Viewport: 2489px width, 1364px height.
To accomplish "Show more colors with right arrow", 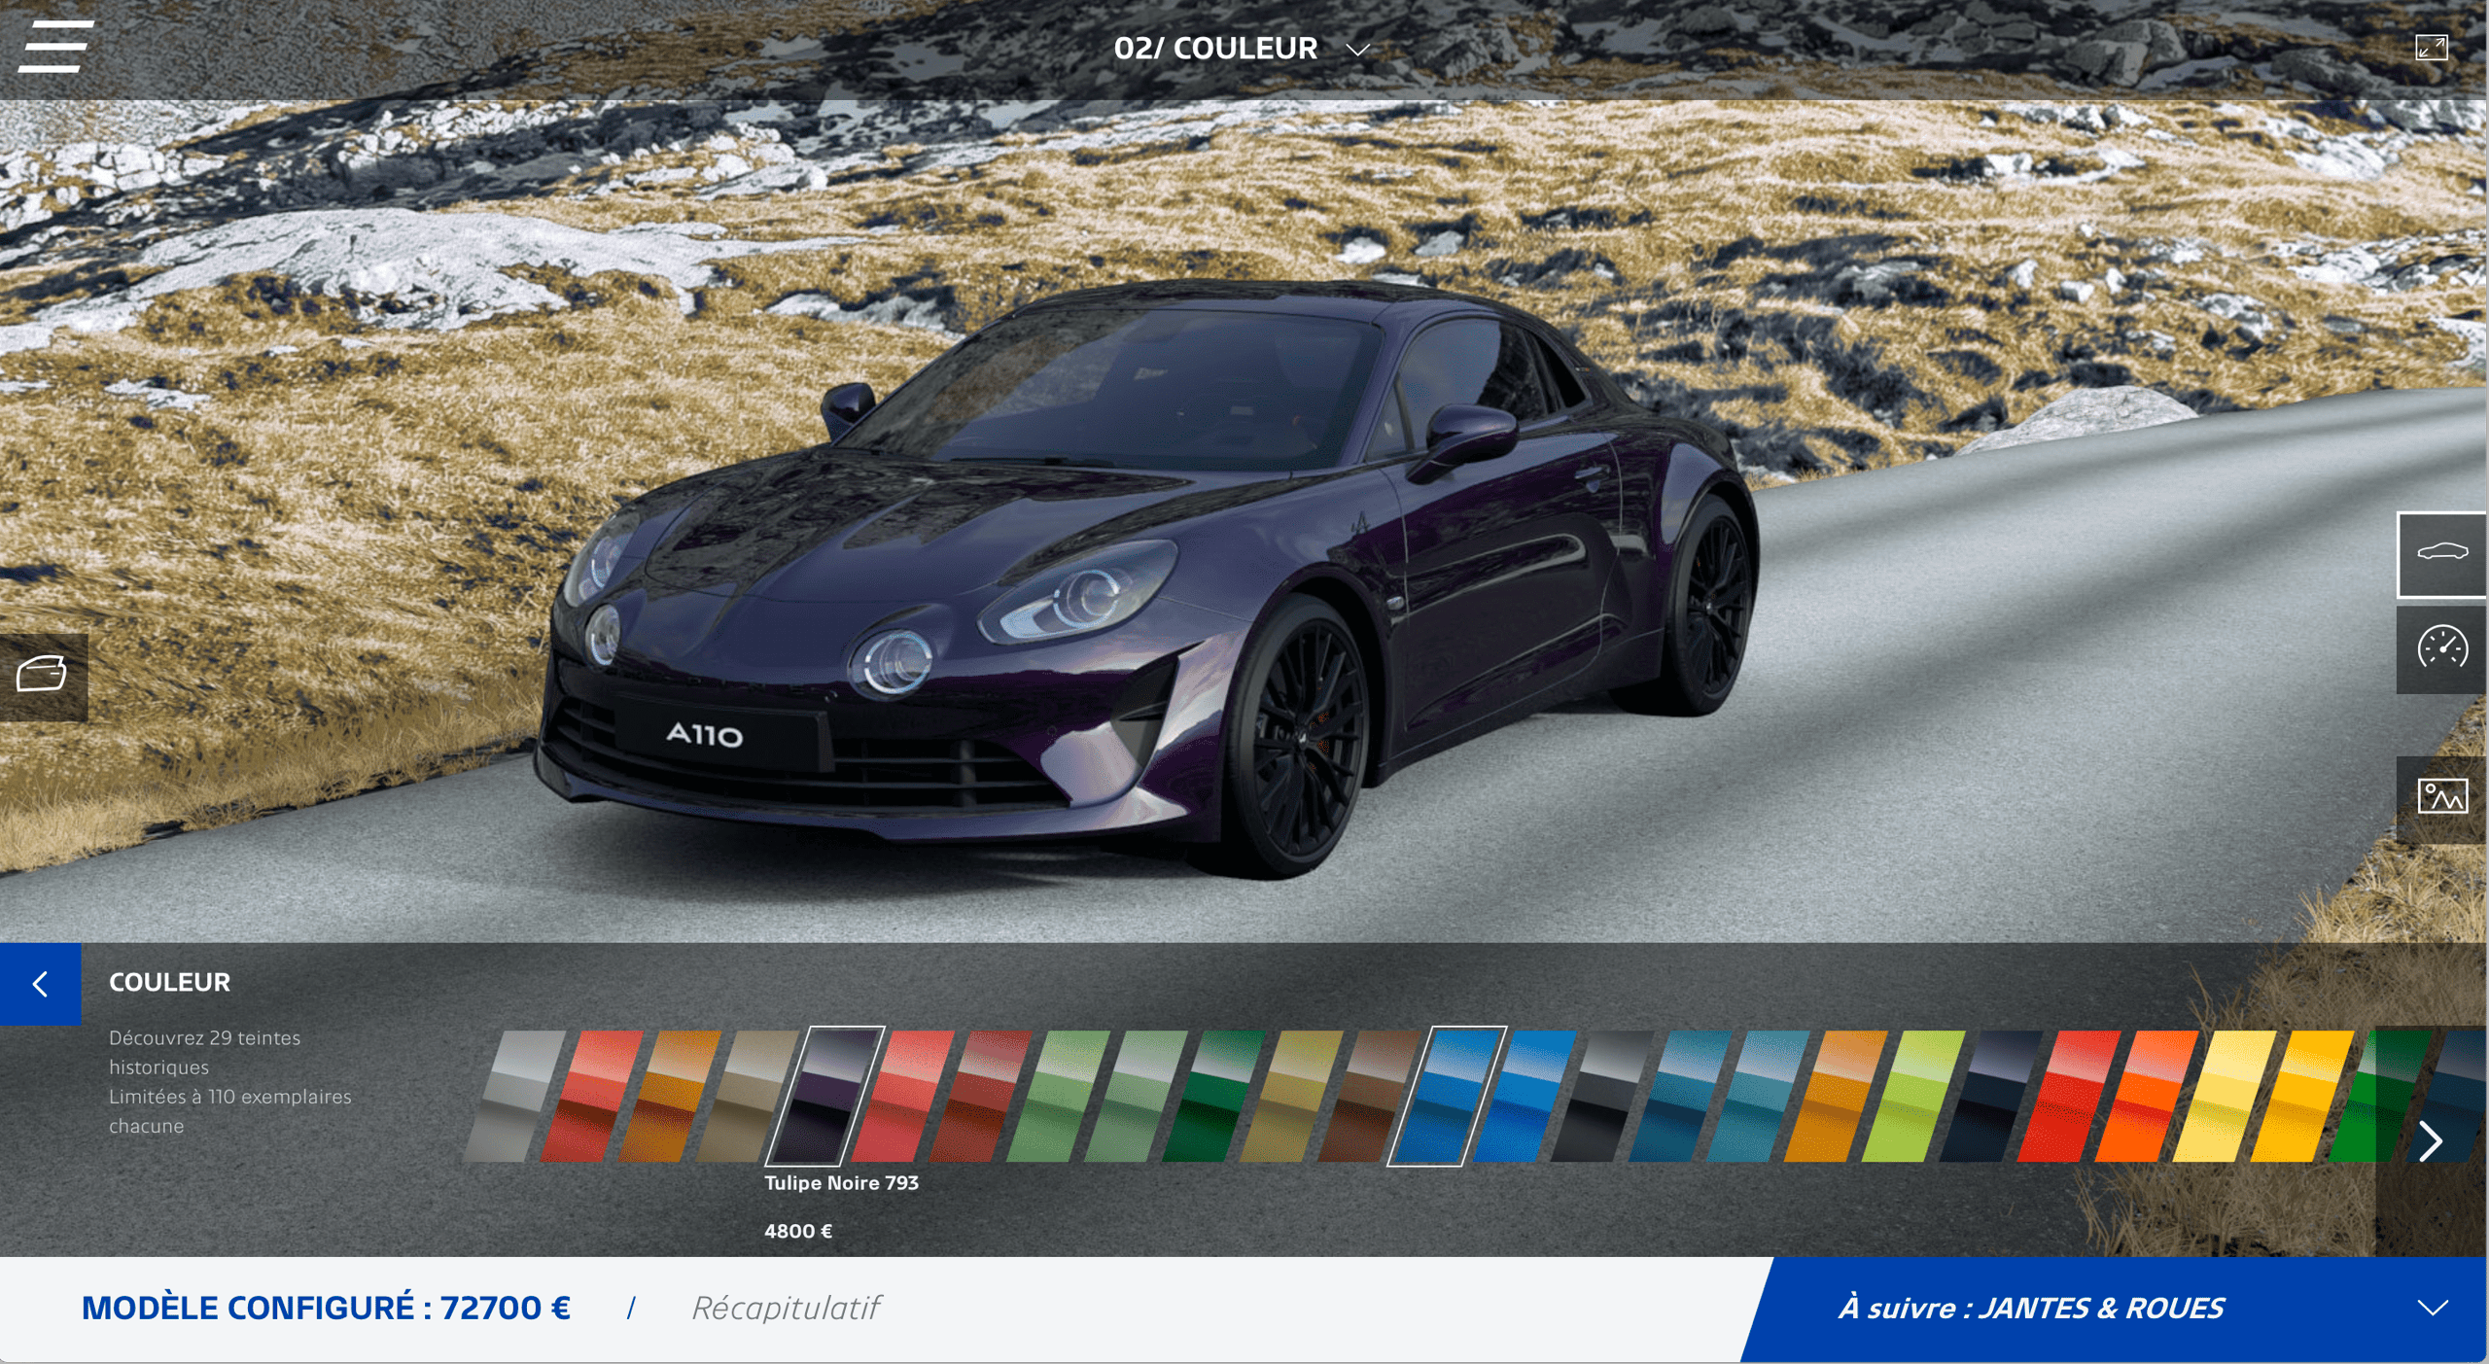I will pyautogui.click(x=2430, y=1141).
